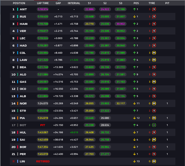The height and width of the screenshot is (166, 185).
Task: Click the GAP column header
Action: point(58,3)
